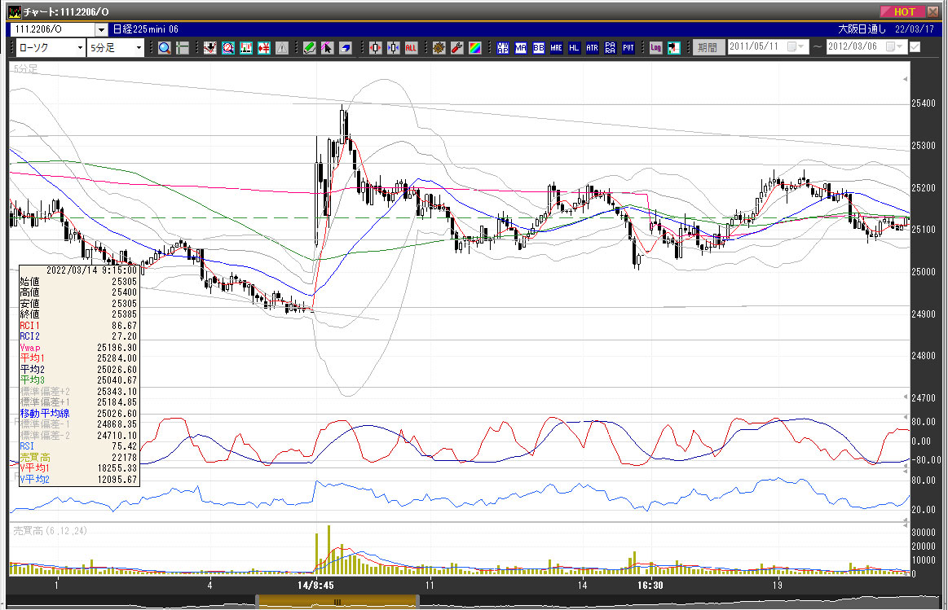This screenshot has height=610, width=948.
Task: Toggle the VWAP indicator icon
Action: pyautogui.click(x=503, y=48)
